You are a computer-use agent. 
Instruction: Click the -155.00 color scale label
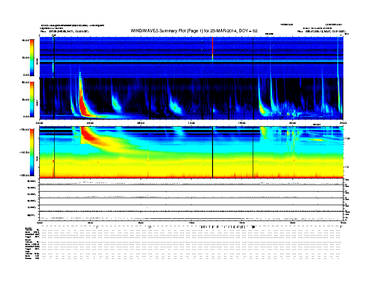click(x=24, y=175)
